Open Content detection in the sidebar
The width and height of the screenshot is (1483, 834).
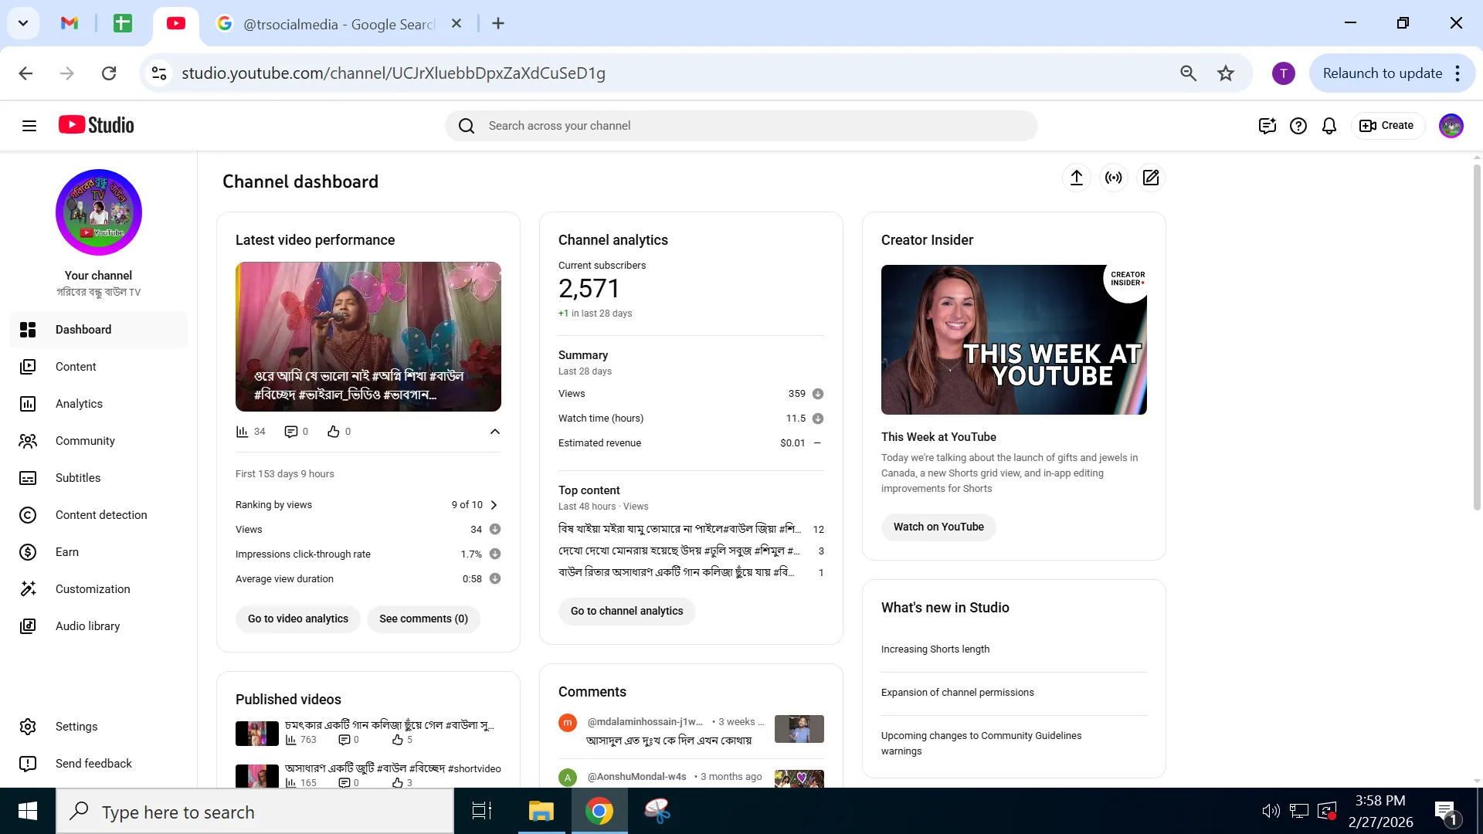pyautogui.click(x=99, y=515)
